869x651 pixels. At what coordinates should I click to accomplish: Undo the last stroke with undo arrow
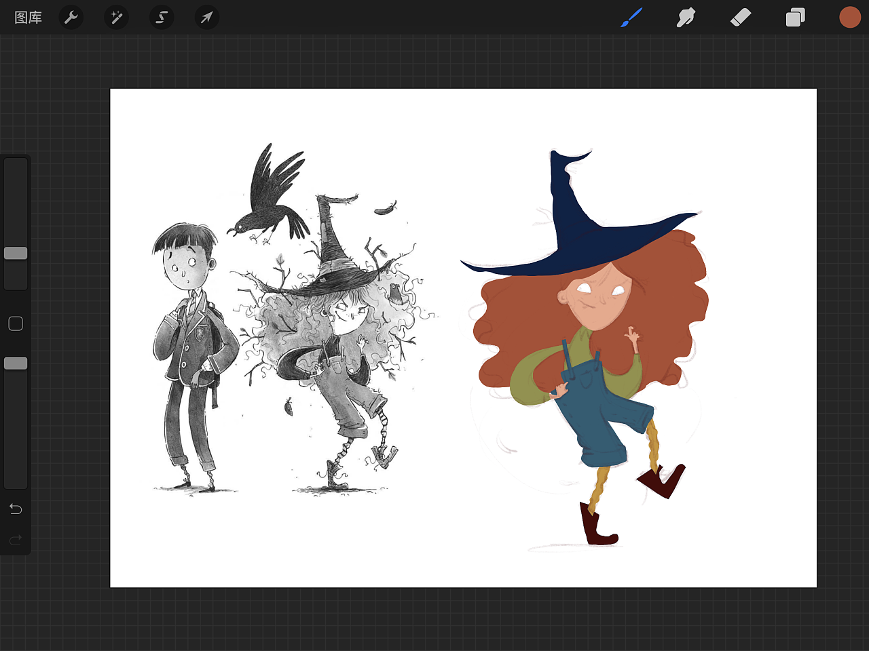pyautogui.click(x=16, y=509)
